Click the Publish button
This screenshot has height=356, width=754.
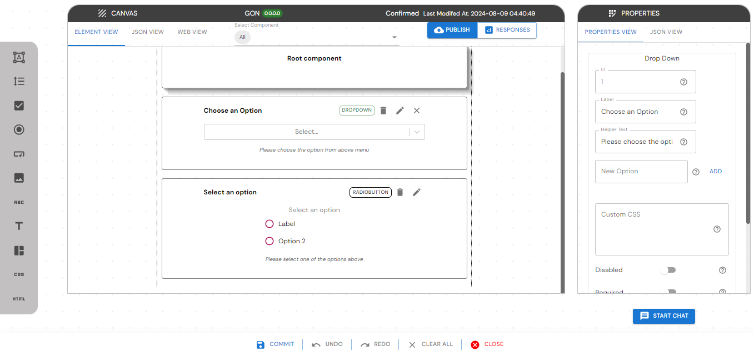[452, 30]
